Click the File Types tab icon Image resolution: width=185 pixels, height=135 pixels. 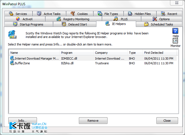pos(100,14)
